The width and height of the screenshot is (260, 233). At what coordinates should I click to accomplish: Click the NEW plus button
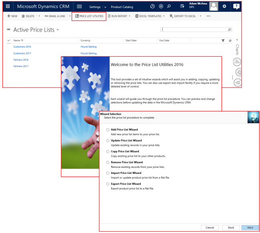pos(12,16)
